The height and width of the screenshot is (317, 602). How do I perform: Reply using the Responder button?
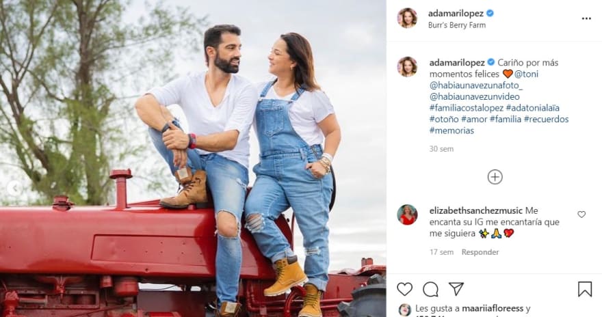click(480, 252)
